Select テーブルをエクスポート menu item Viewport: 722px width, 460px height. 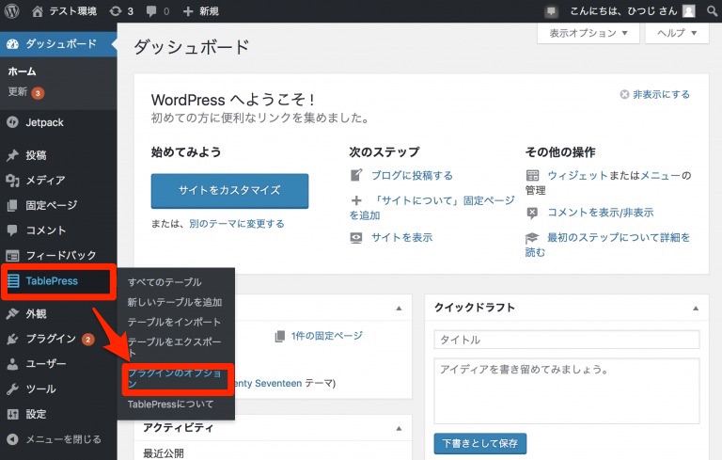coord(175,347)
